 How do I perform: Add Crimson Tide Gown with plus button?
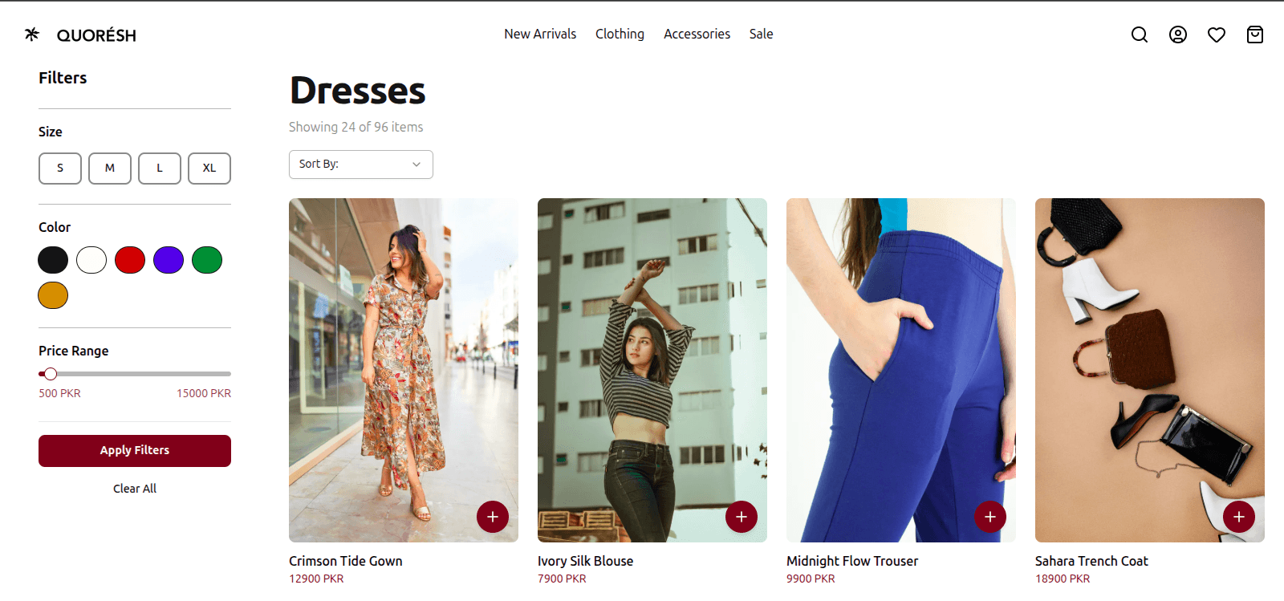492,517
